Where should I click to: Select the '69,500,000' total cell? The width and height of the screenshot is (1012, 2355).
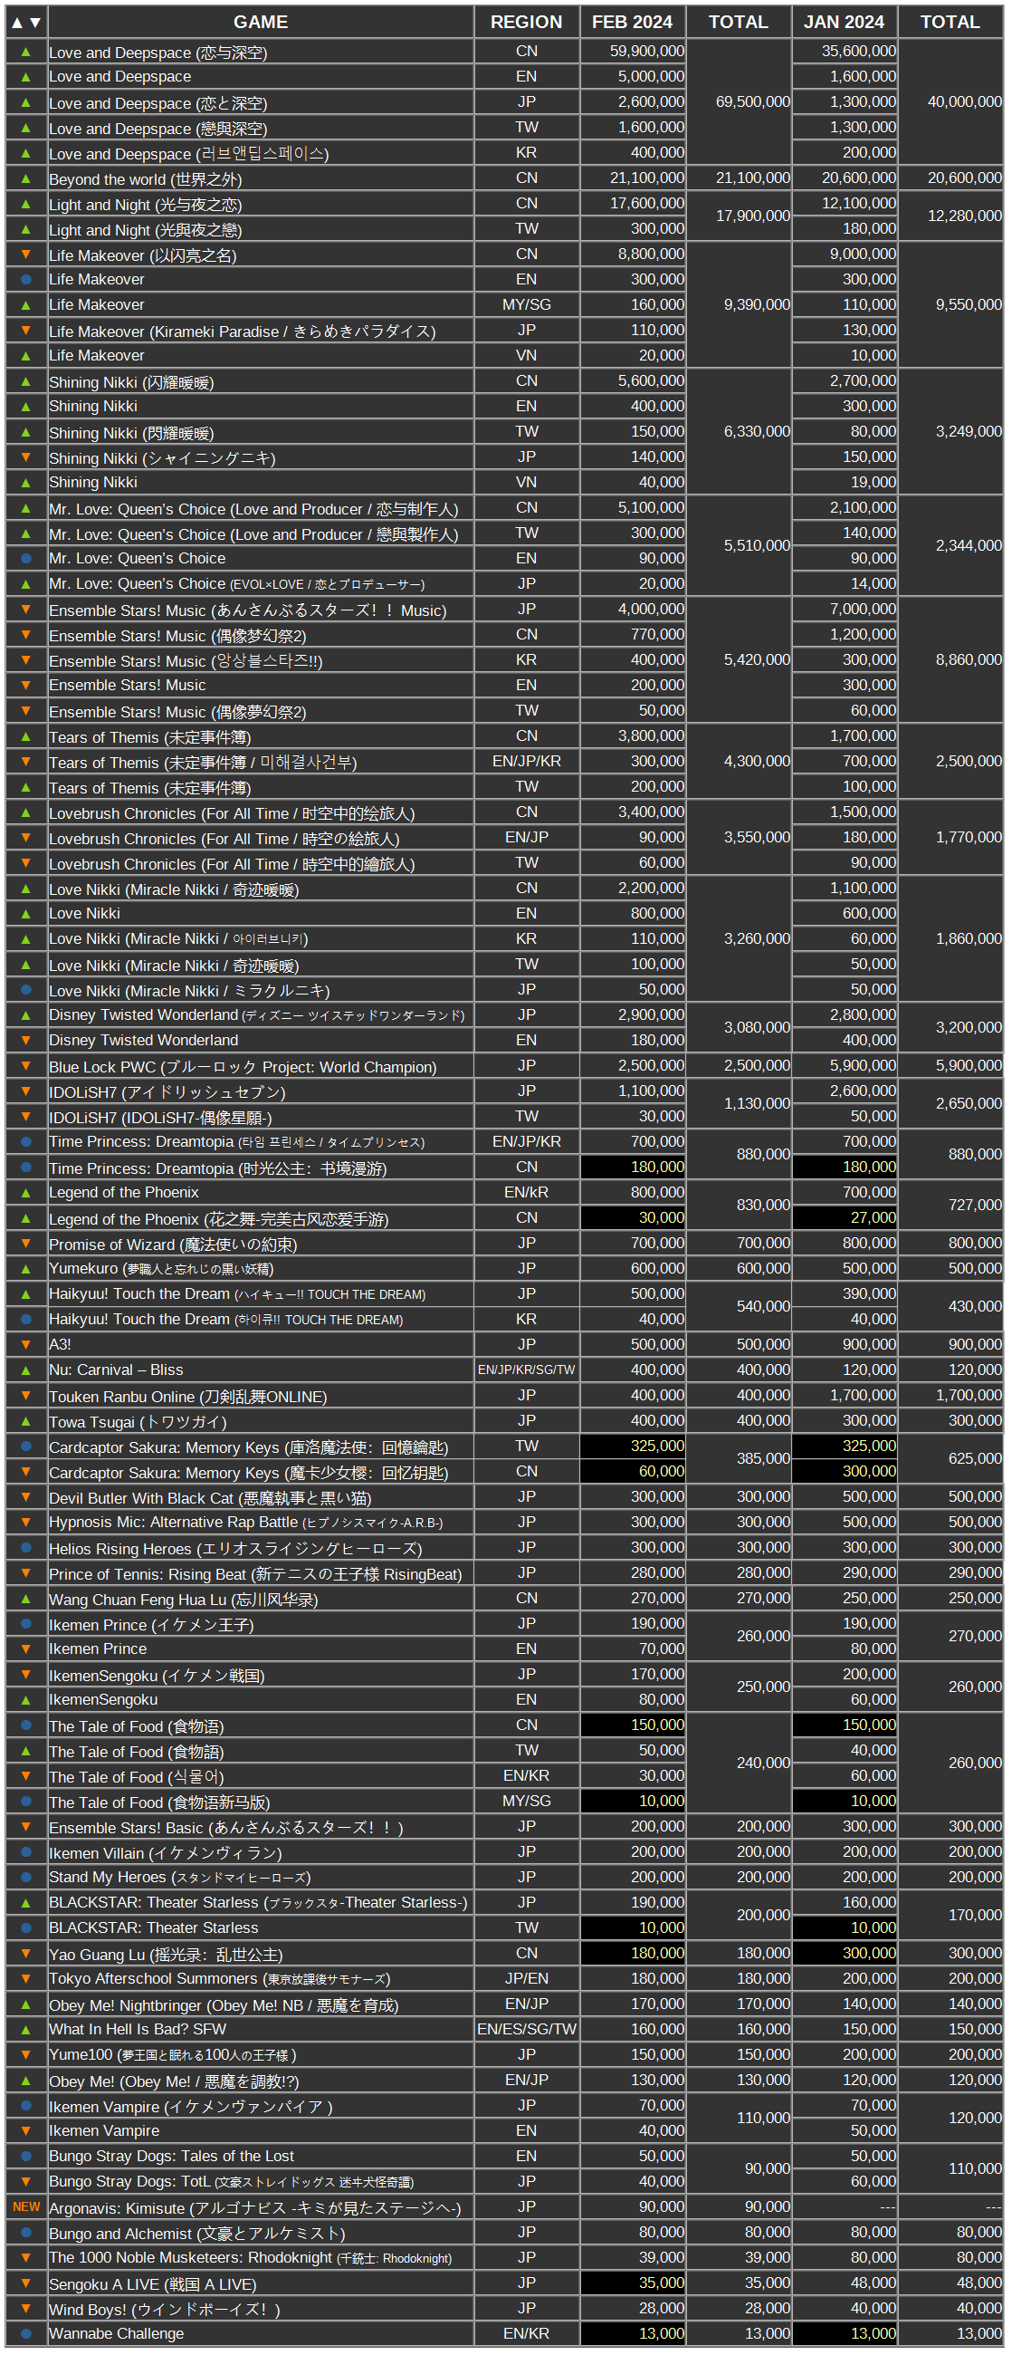738,101
